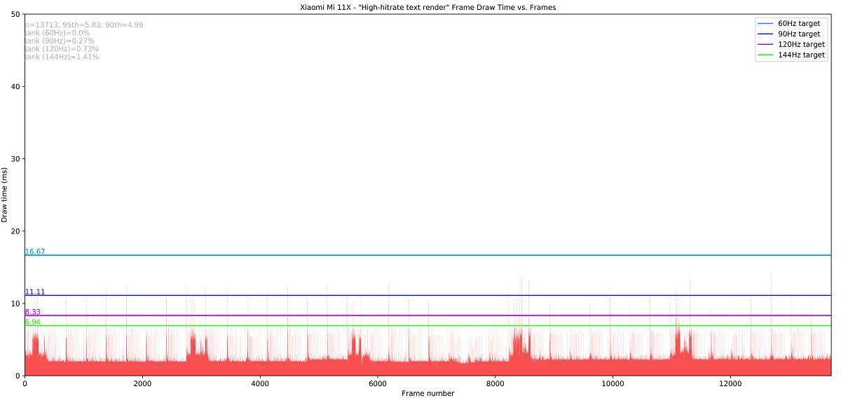This screenshot has width=841, height=403.
Task: Click the "Draw time (ms)" y-axis label
Action: [5, 195]
